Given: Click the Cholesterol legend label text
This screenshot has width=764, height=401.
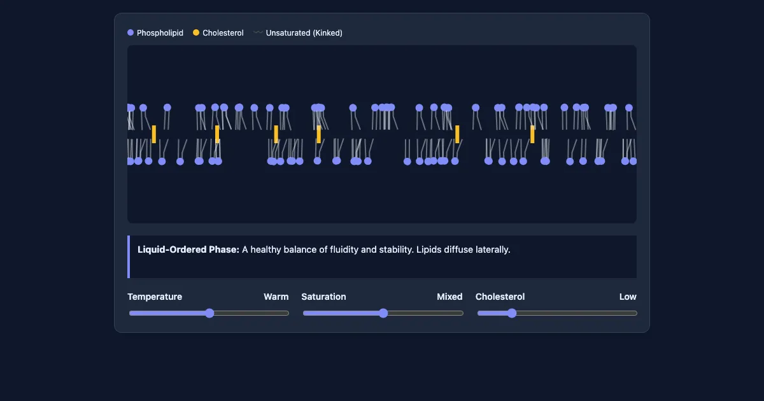Looking at the screenshot, I should pos(223,33).
